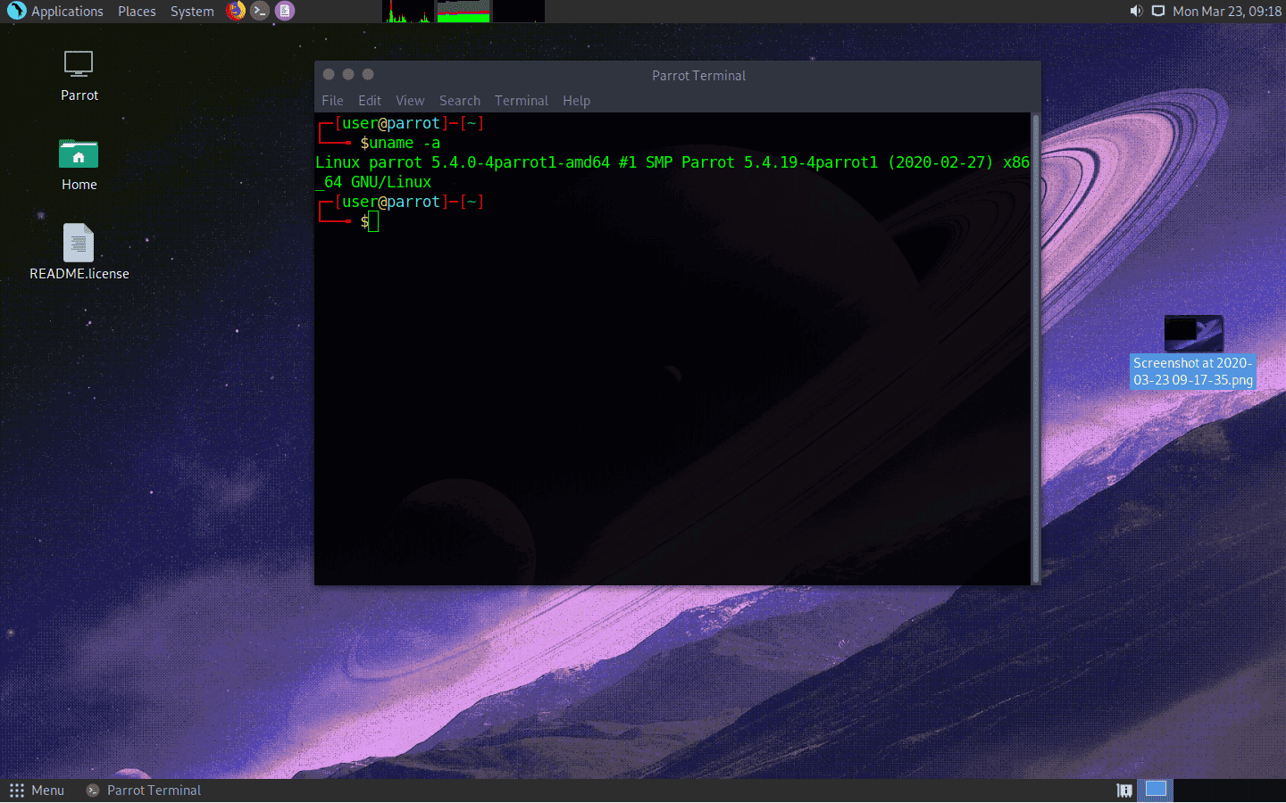Open the terminal Help menu
This screenshot has width=1286, height=803.
pos(576,101)
